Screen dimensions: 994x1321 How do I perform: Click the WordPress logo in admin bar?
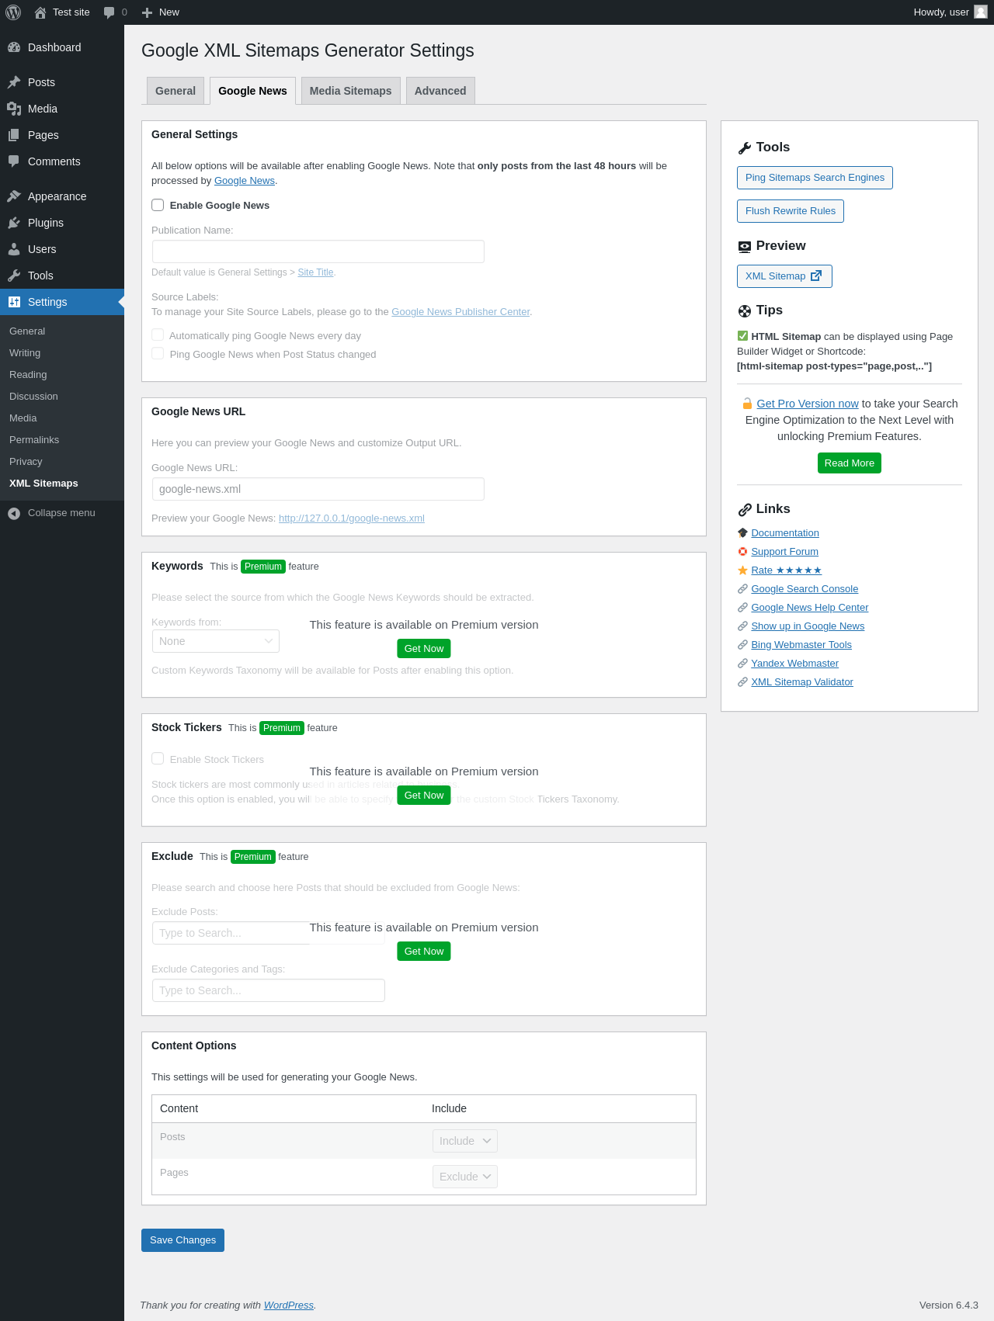coord(13,12)
